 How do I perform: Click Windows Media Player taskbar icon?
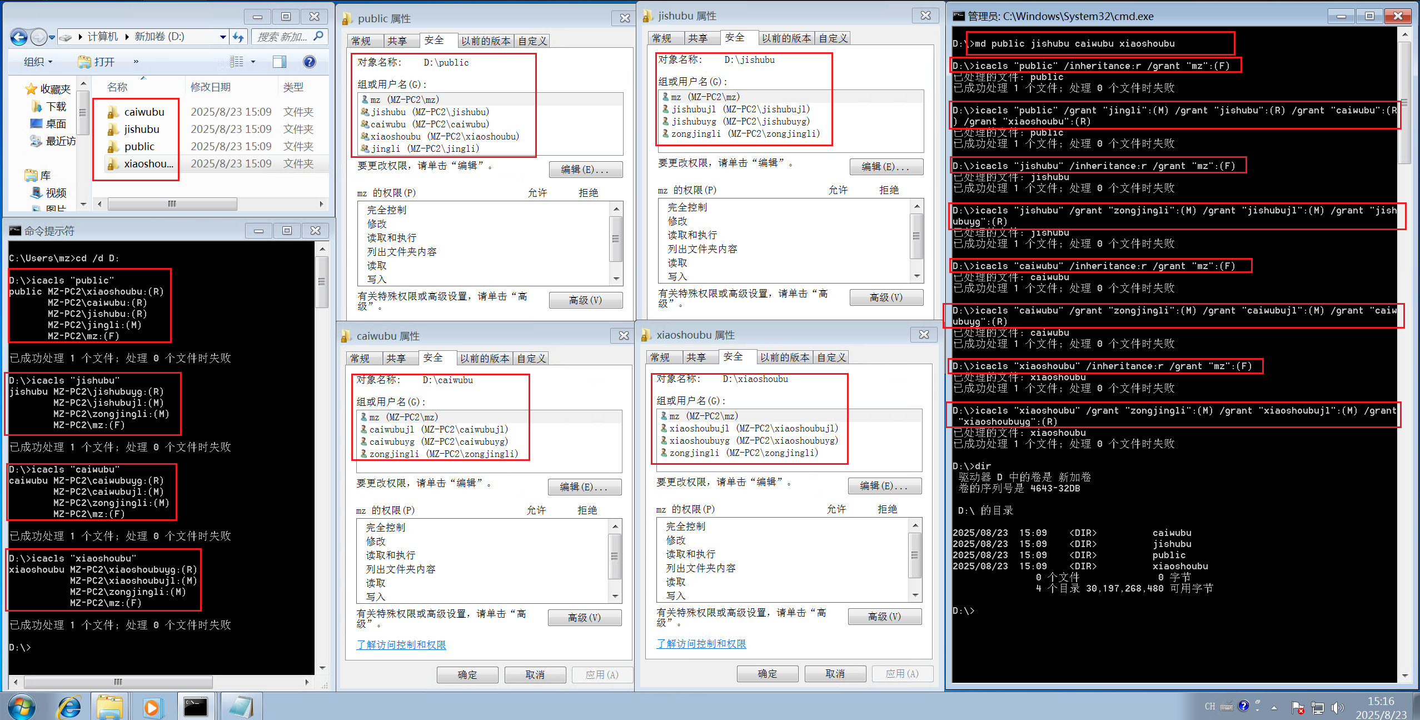tap(151, 707)
